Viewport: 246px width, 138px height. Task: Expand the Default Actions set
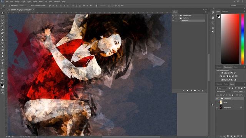178,15
